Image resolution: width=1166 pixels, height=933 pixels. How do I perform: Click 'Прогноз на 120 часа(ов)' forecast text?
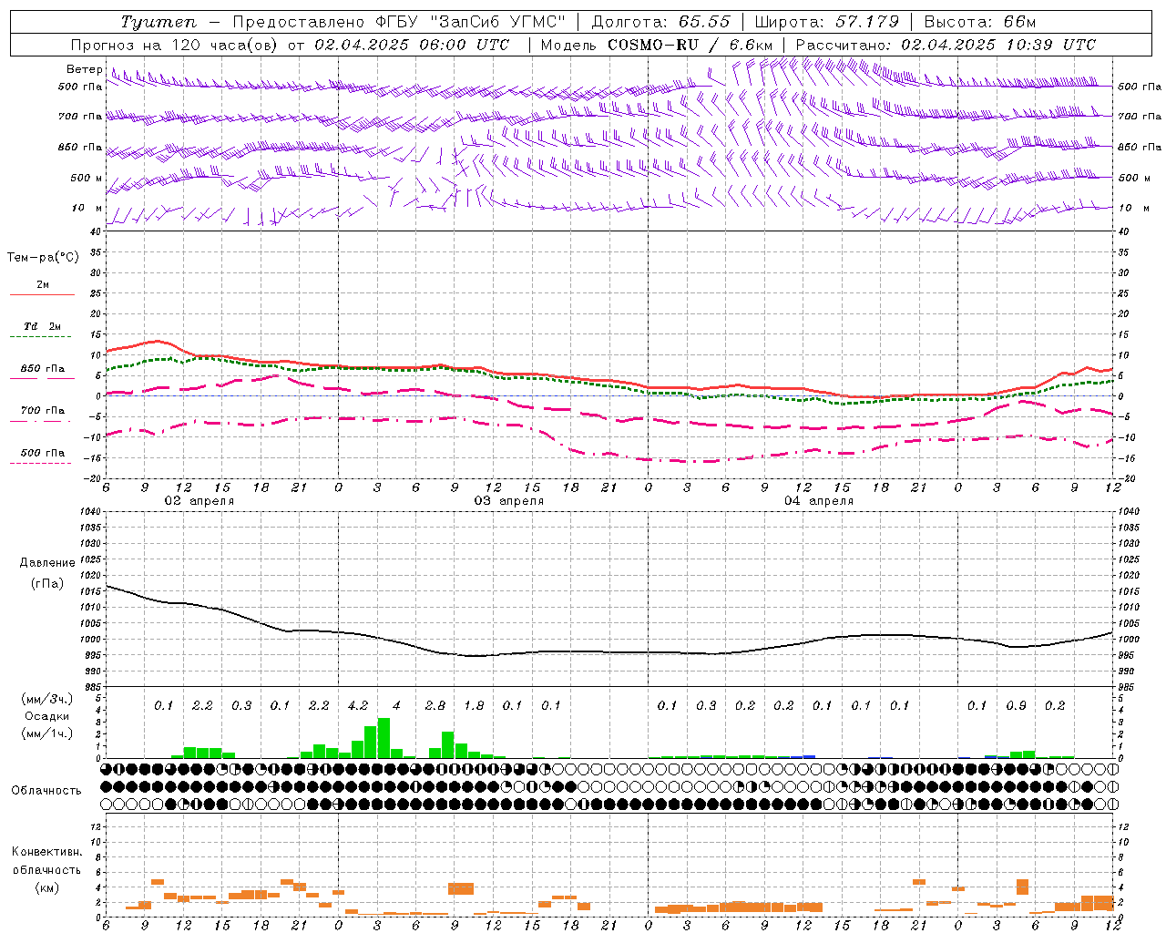tap(175, 45)
